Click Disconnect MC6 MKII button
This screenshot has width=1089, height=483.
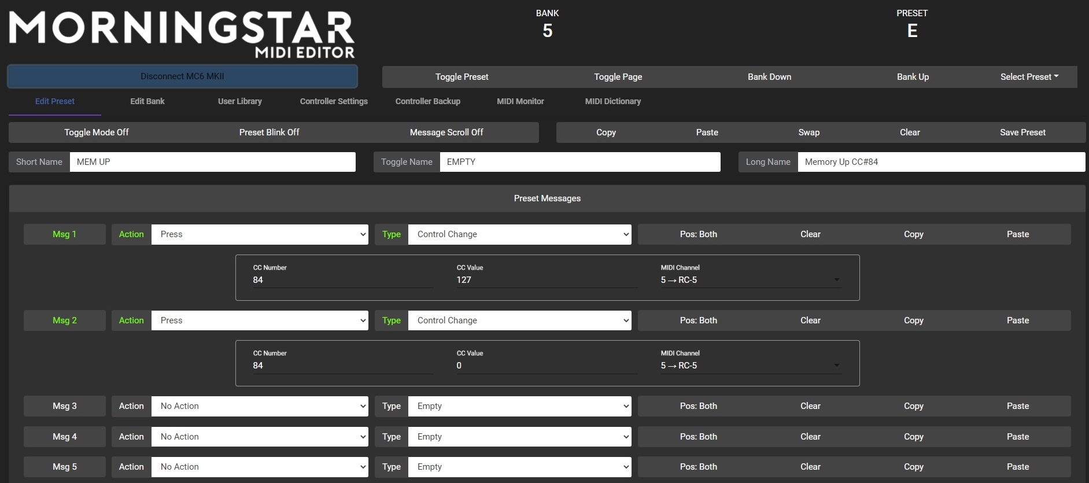point(182,76)
